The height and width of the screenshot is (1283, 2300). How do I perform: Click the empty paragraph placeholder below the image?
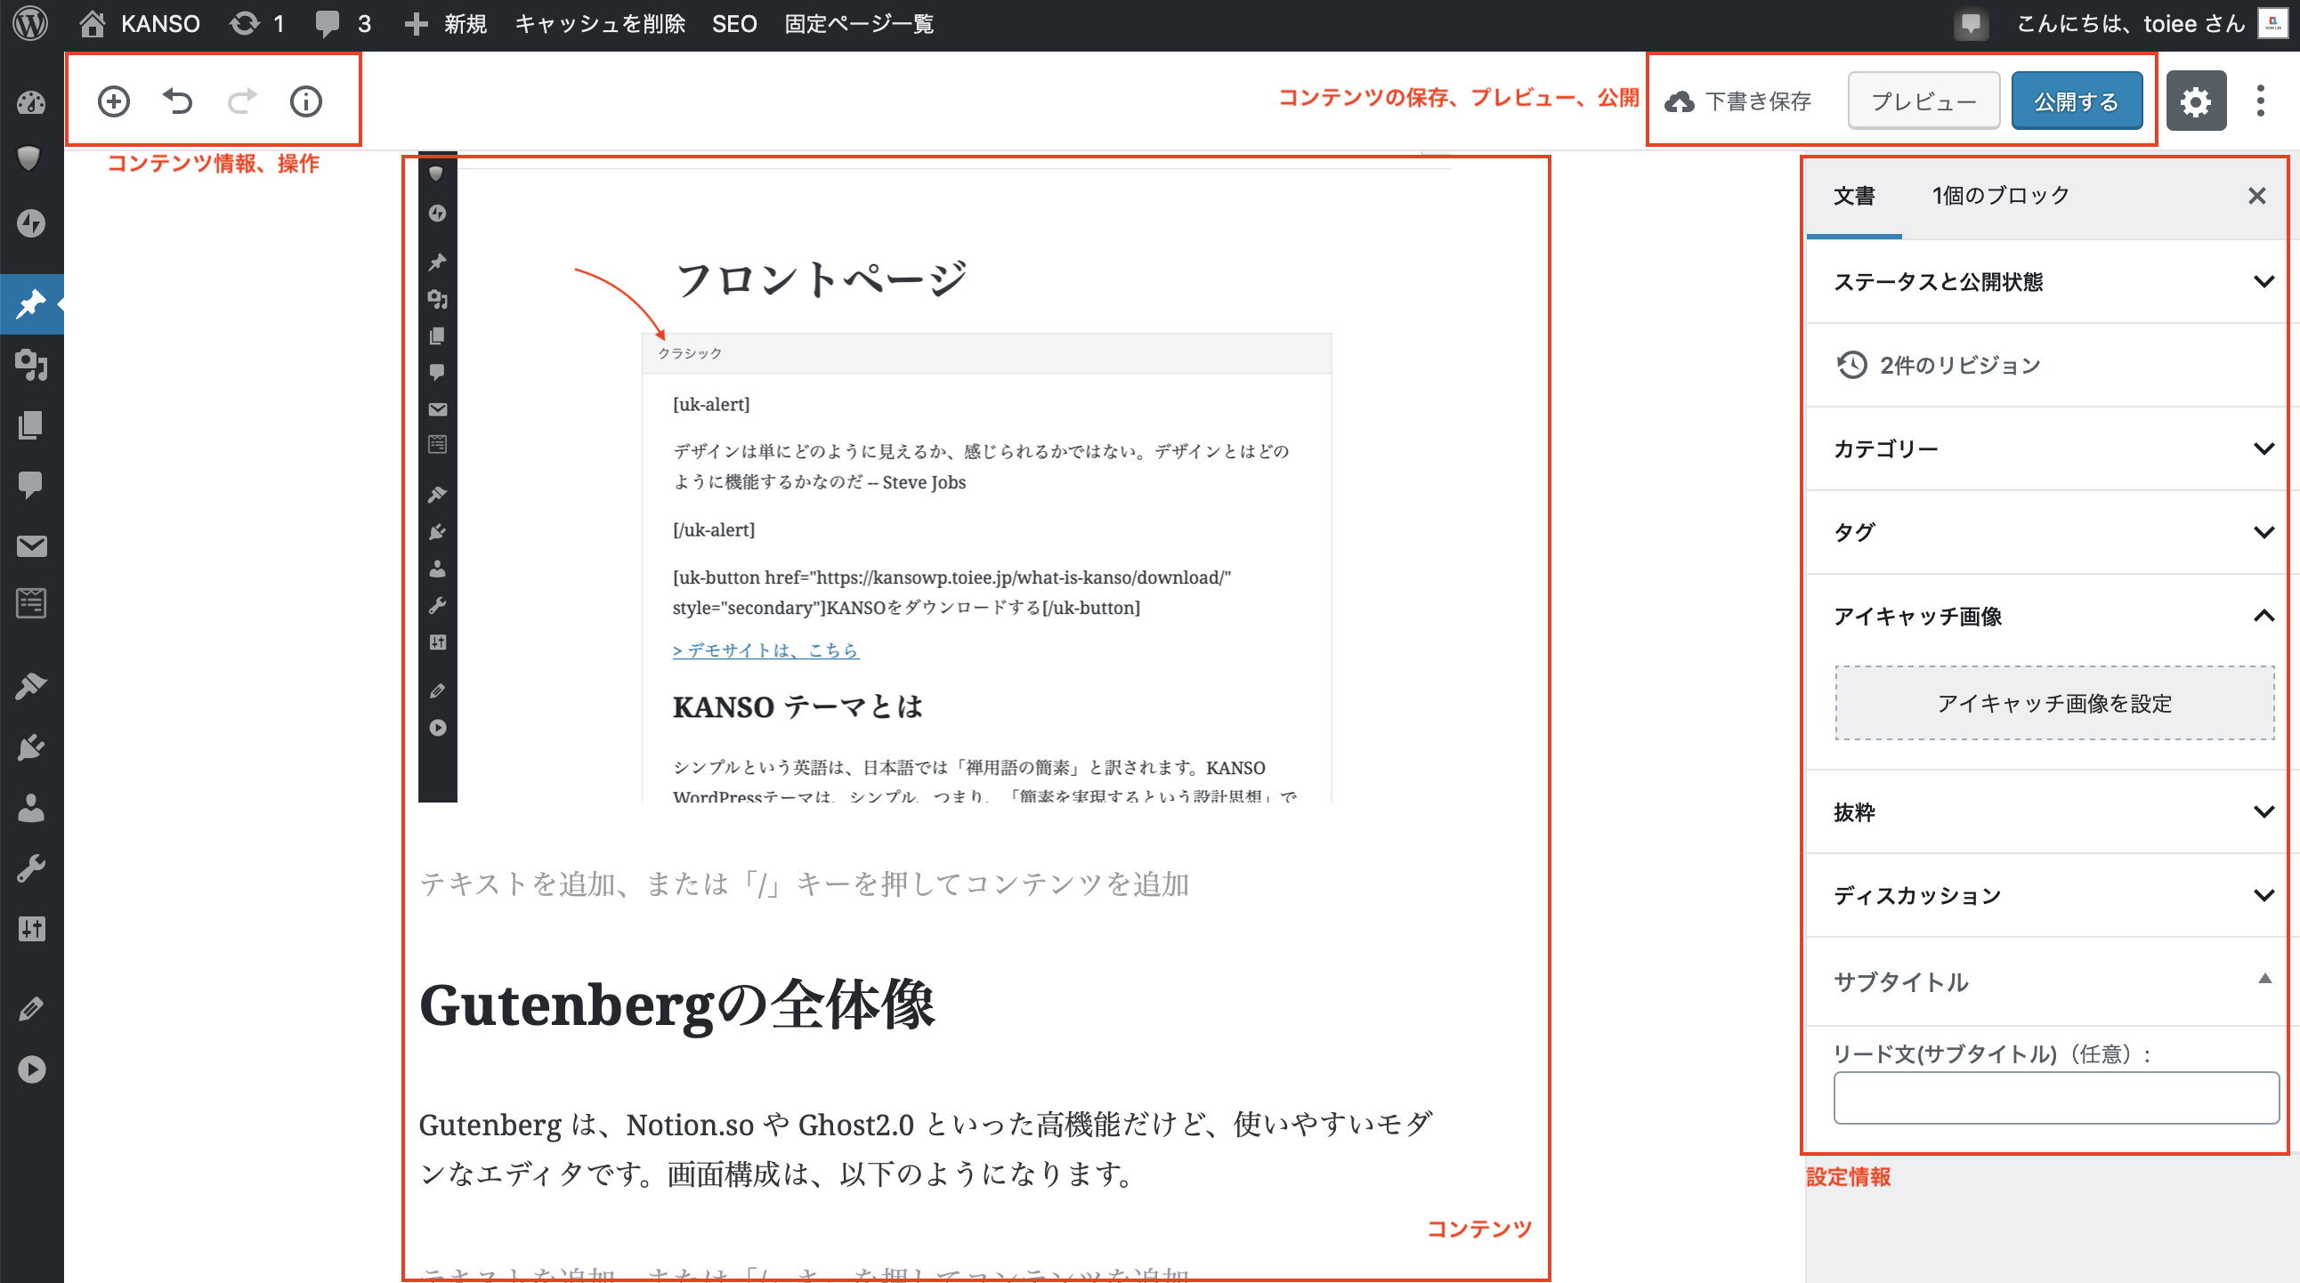(804, 884)
